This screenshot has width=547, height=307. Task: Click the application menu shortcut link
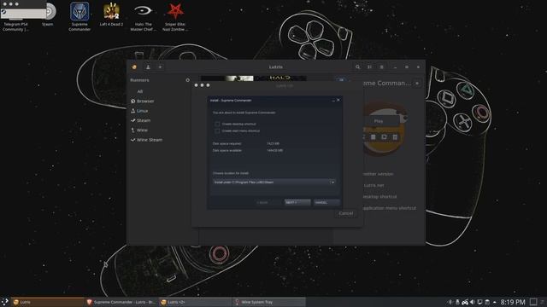(x=389, y=208)
